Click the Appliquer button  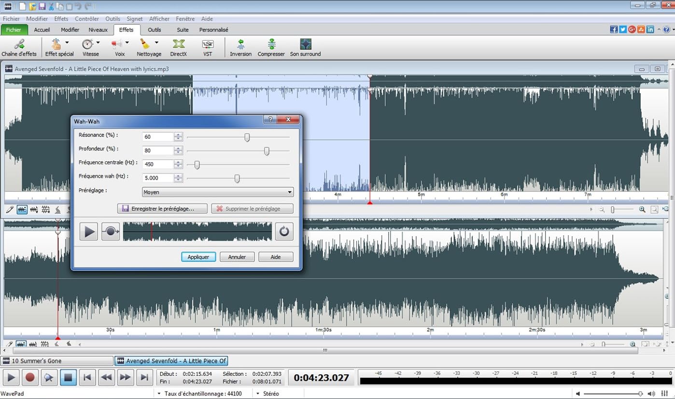(x=198, y=257)
